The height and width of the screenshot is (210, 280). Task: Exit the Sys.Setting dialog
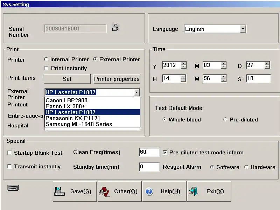(209, 191)
